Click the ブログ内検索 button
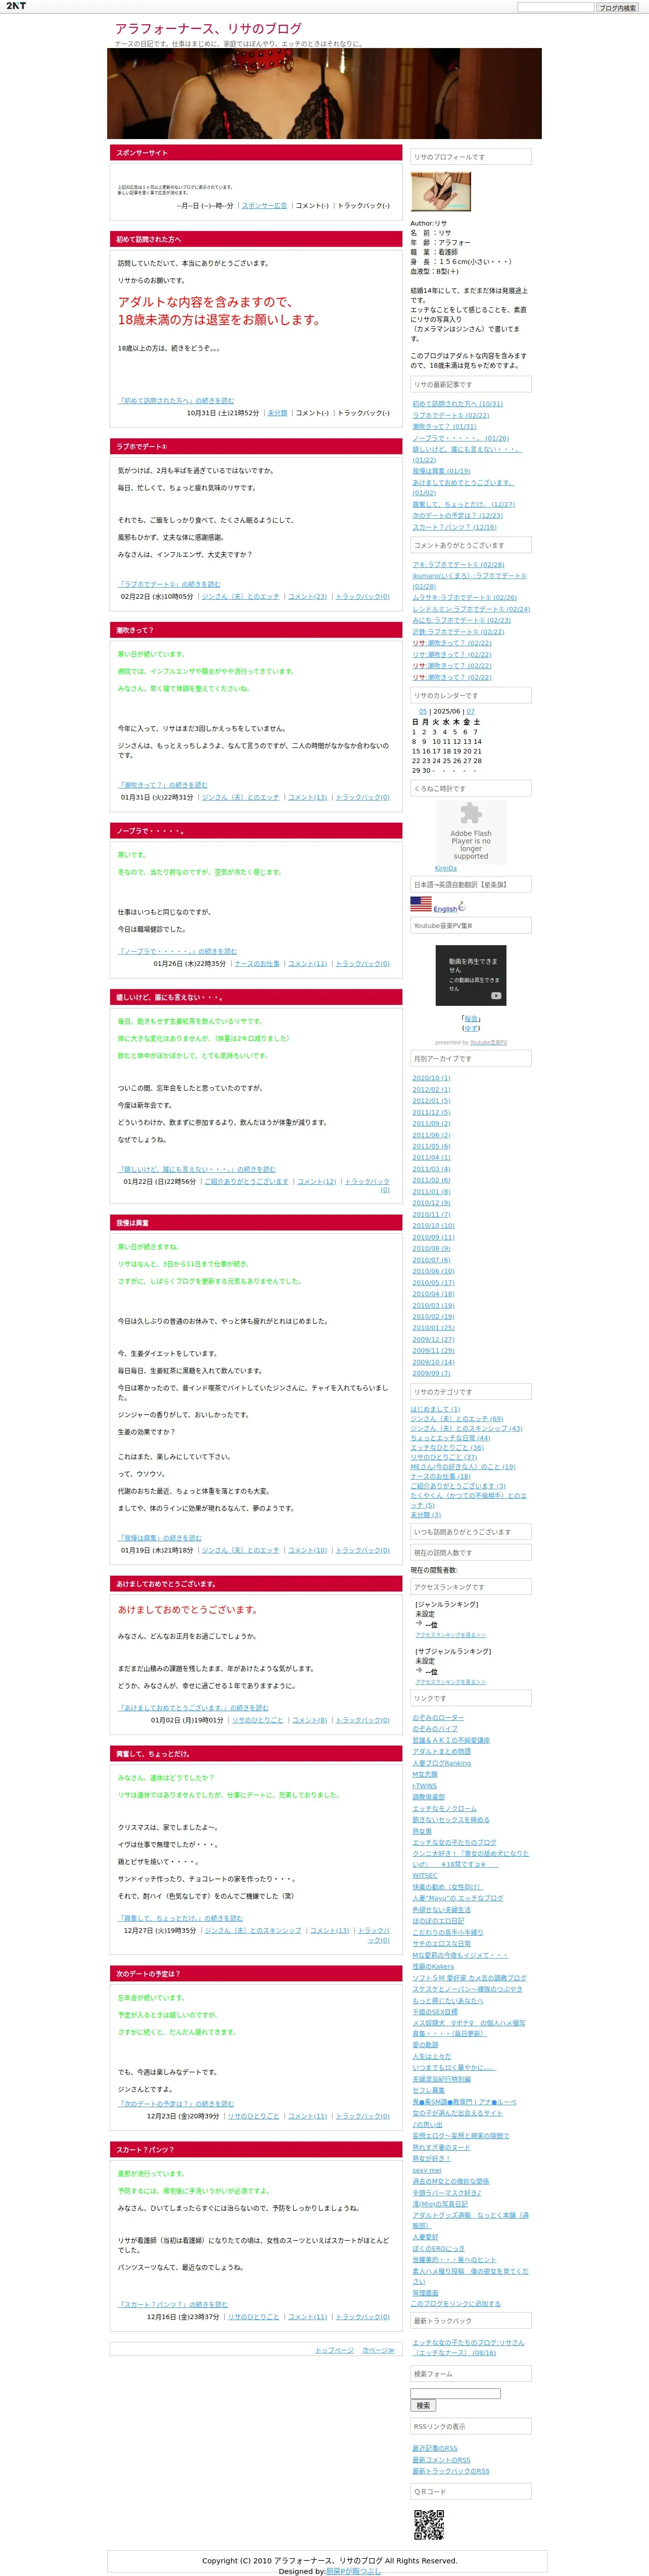Screen dimensions: 649x2576 tap(617, 7)
